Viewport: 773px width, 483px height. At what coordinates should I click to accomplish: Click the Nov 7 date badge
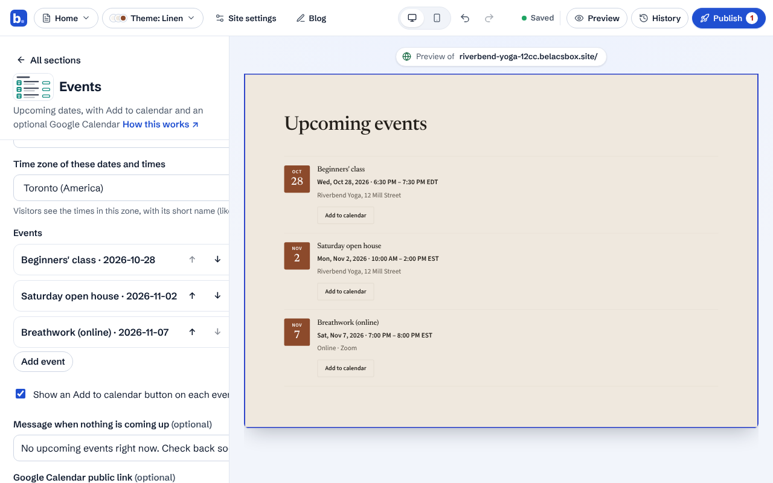click(297, 332)
